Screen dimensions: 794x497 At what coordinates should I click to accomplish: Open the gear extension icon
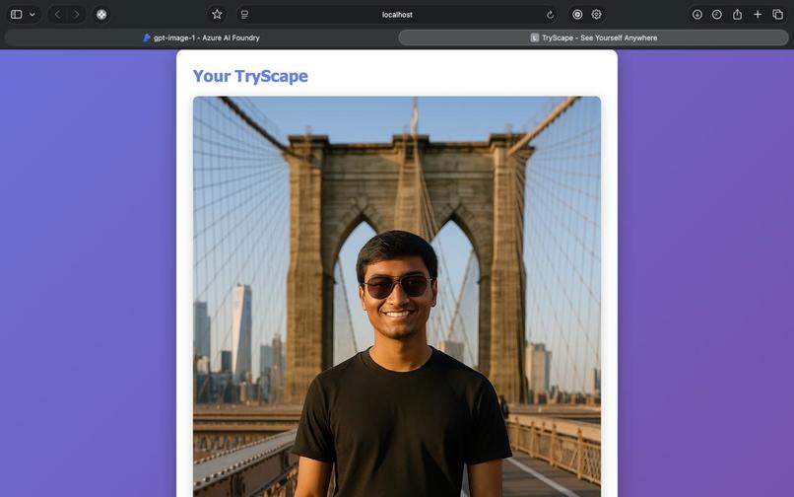[x=597, y=14]
